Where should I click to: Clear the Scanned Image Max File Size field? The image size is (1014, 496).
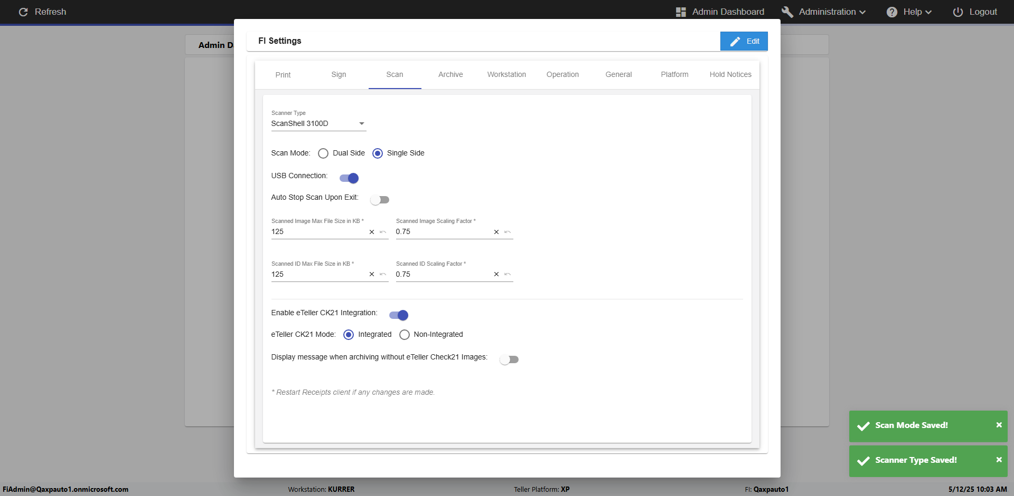[372, 232]
